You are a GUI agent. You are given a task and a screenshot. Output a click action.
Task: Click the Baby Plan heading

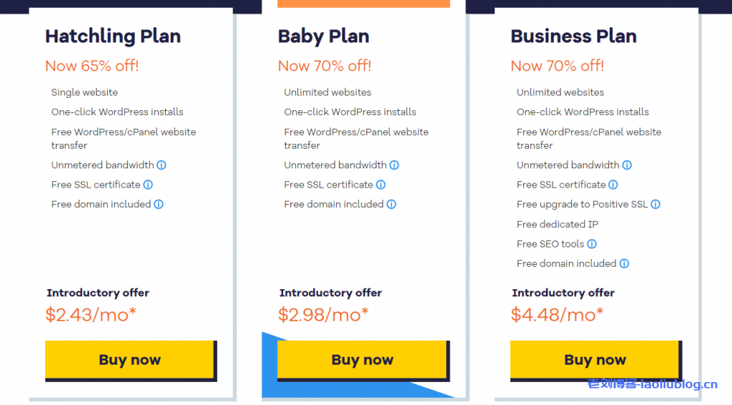click(x=323, y=36)
